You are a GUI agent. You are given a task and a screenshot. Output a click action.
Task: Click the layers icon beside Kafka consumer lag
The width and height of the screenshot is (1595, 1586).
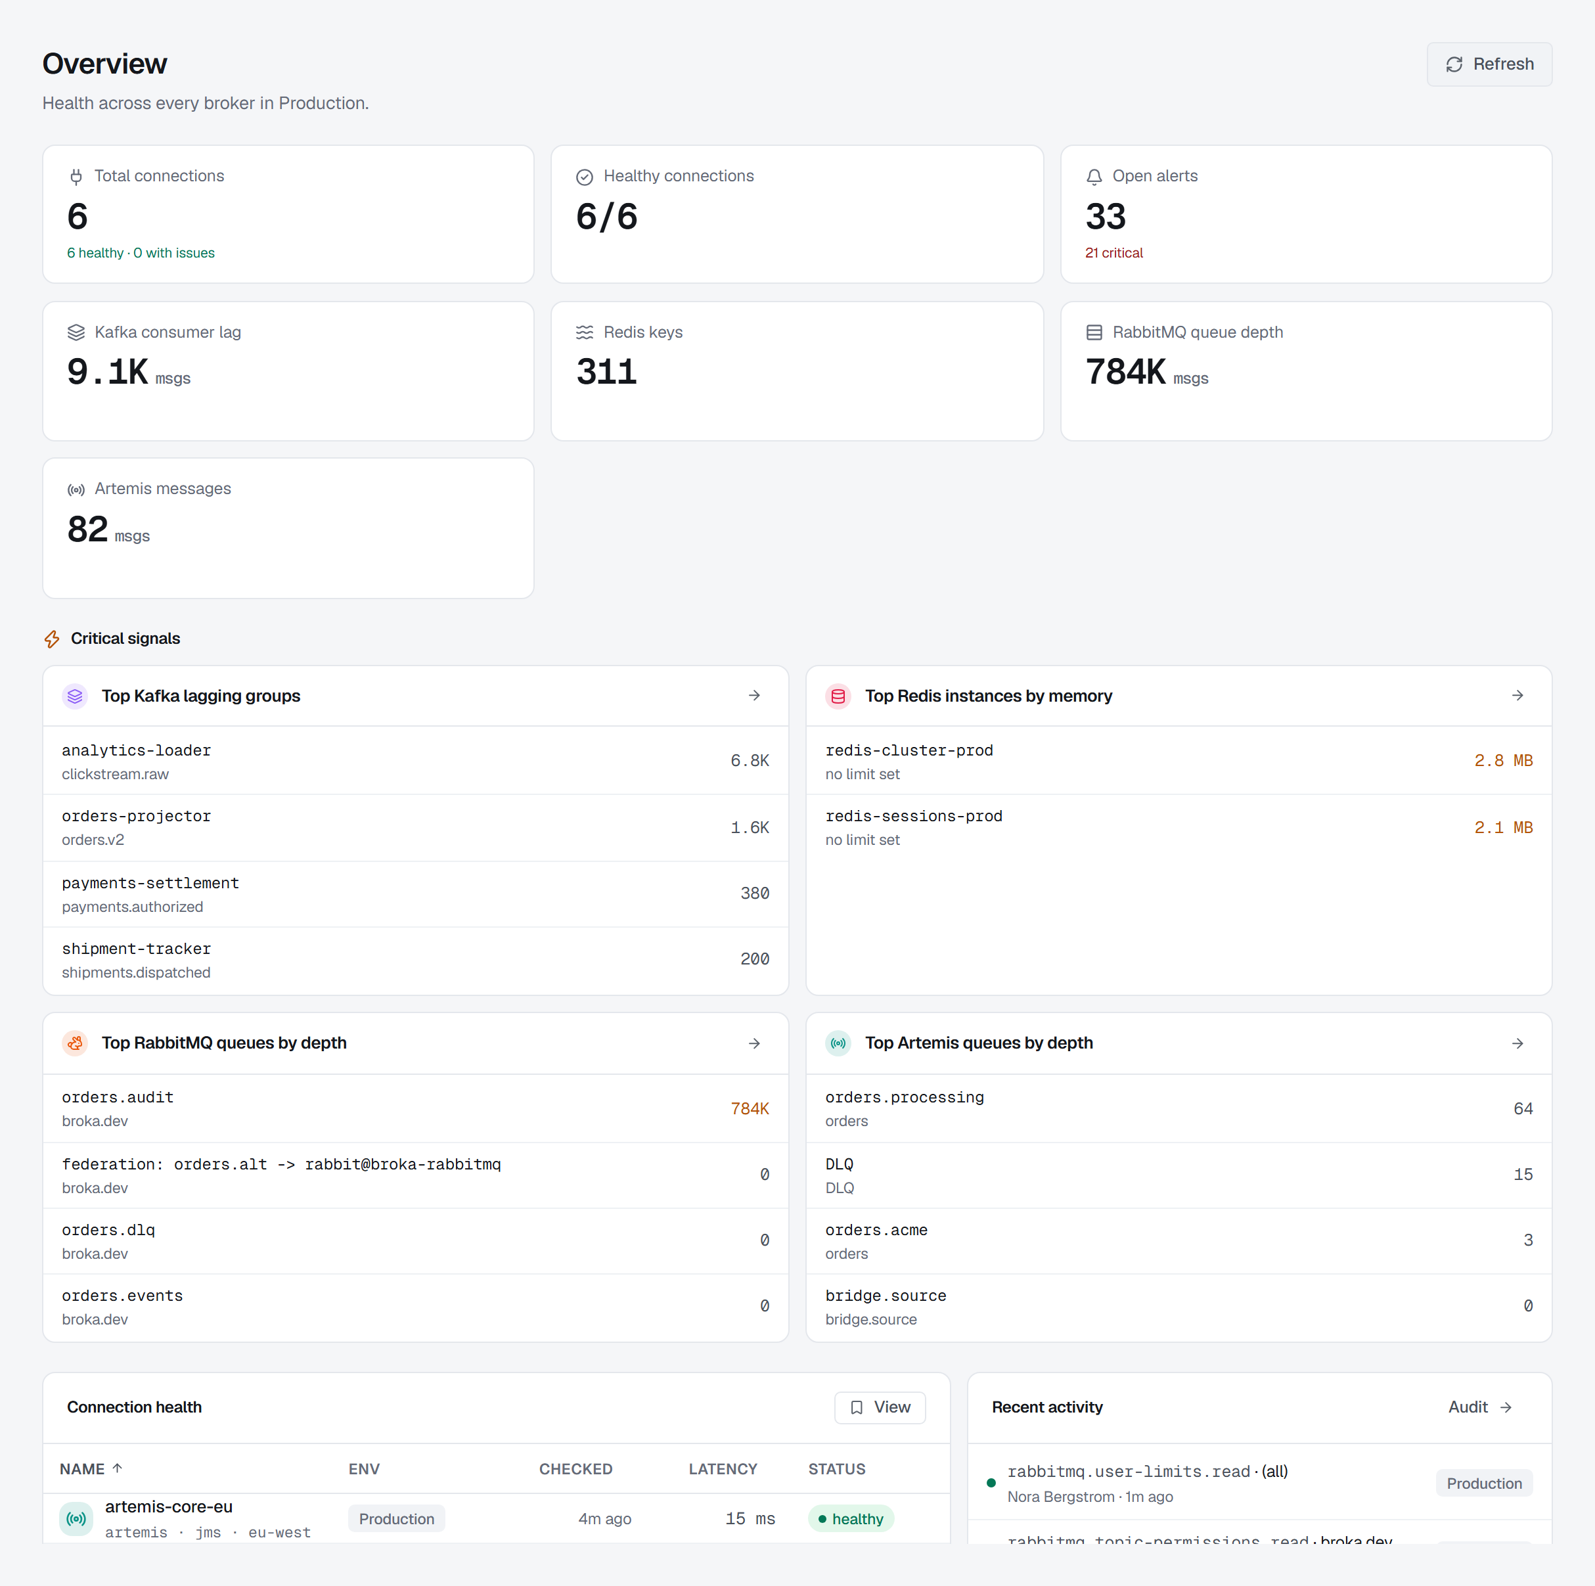76,332
